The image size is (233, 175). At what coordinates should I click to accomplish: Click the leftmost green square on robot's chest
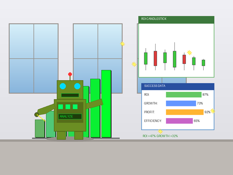(x=61, y=107)
